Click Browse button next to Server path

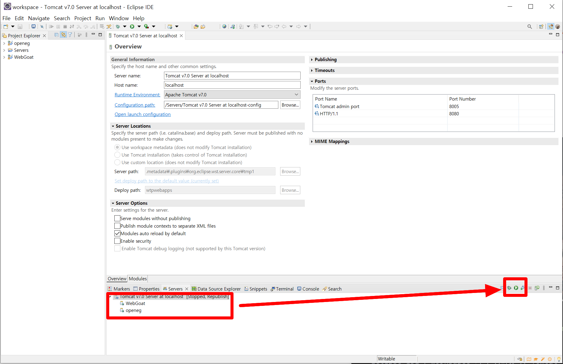point(290,172)
